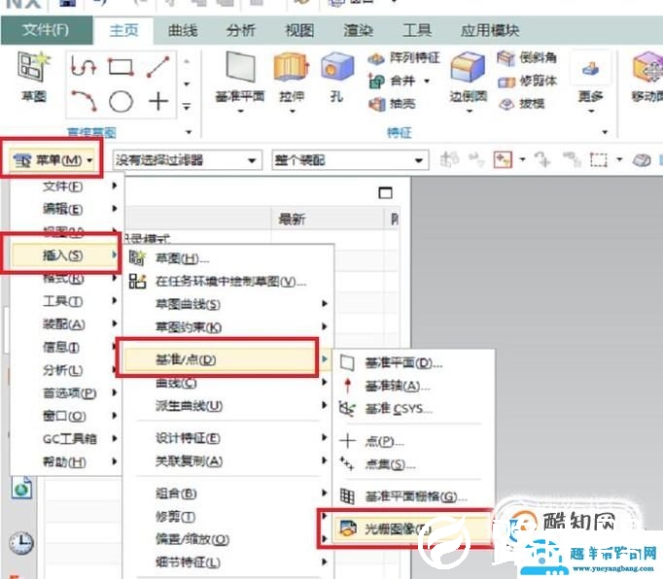
Task: Expand the Direct Sketch group options arrow
Action: (x=189, y=132)
